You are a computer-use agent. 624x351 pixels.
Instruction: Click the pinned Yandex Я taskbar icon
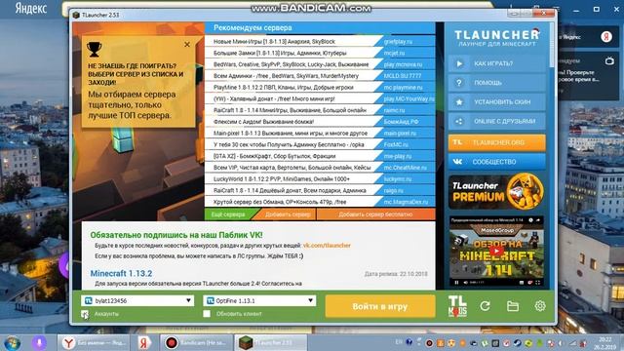coord(144,342)
